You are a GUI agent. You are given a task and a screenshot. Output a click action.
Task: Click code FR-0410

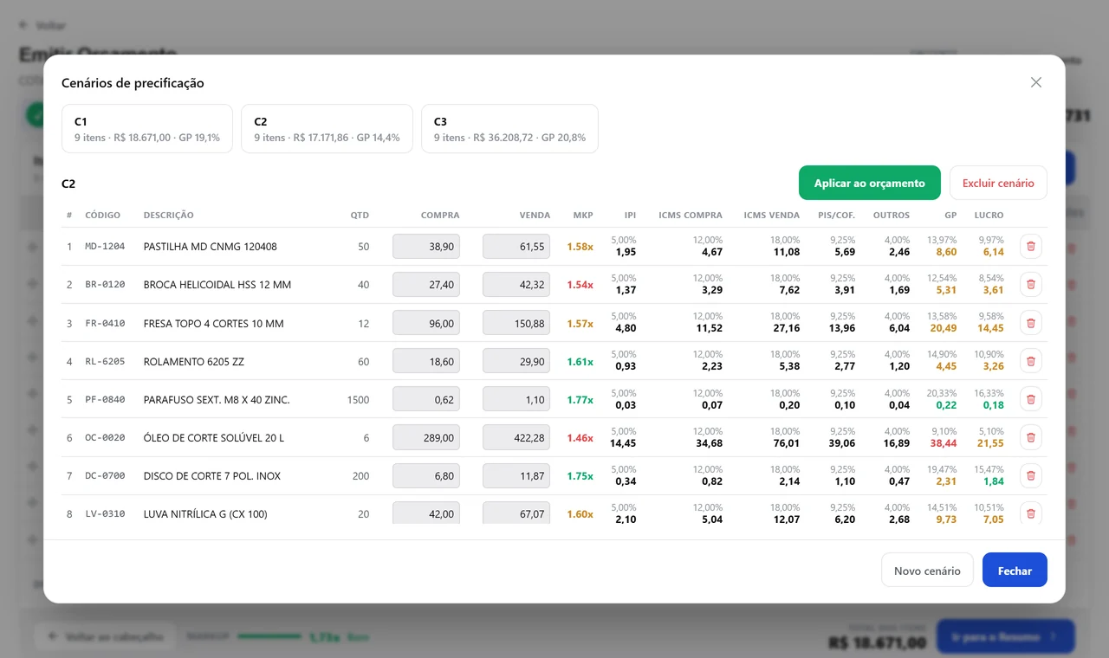105,323
